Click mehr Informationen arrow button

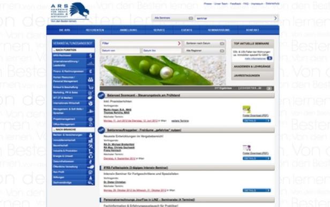tap(269, 58)
